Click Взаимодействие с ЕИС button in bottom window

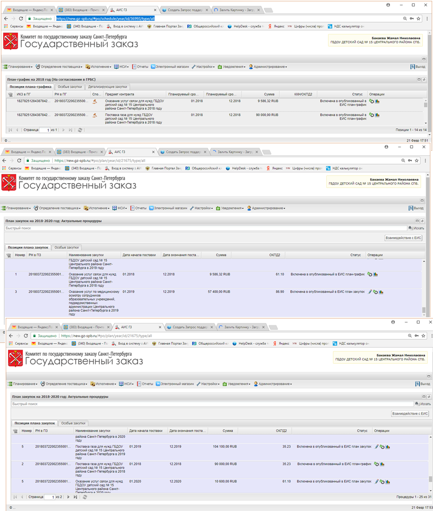pos(410,413)
